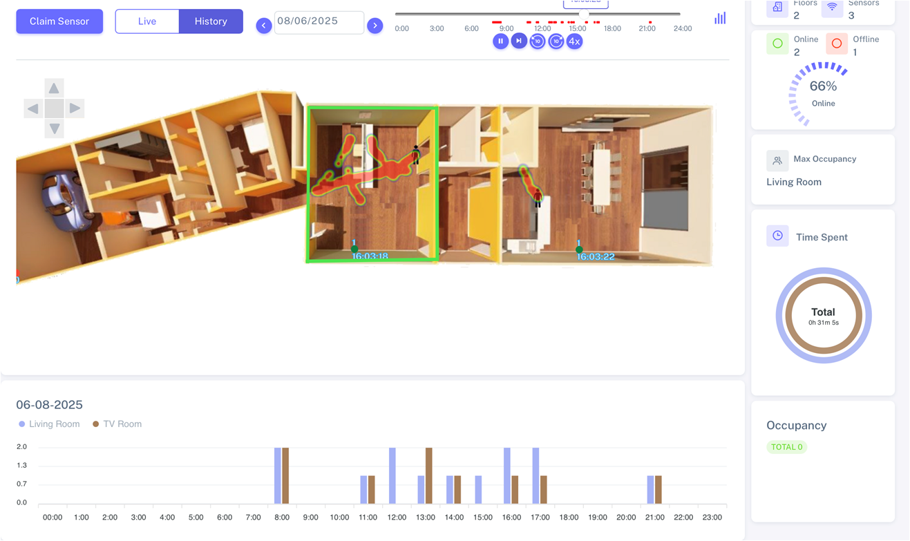Click the Claim Sensor button
Screen dimensions: 910x541
[59, 21]
